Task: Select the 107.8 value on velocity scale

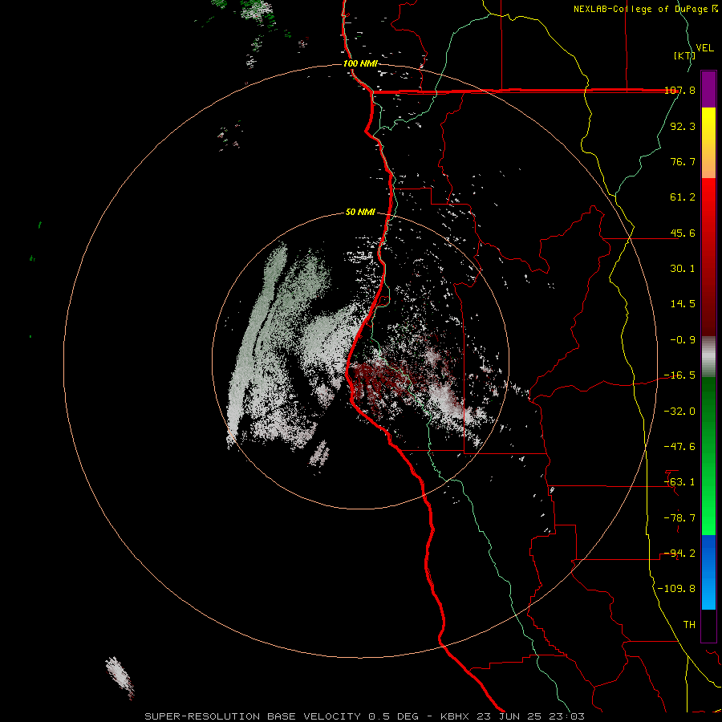Action: tap(680, 90)
